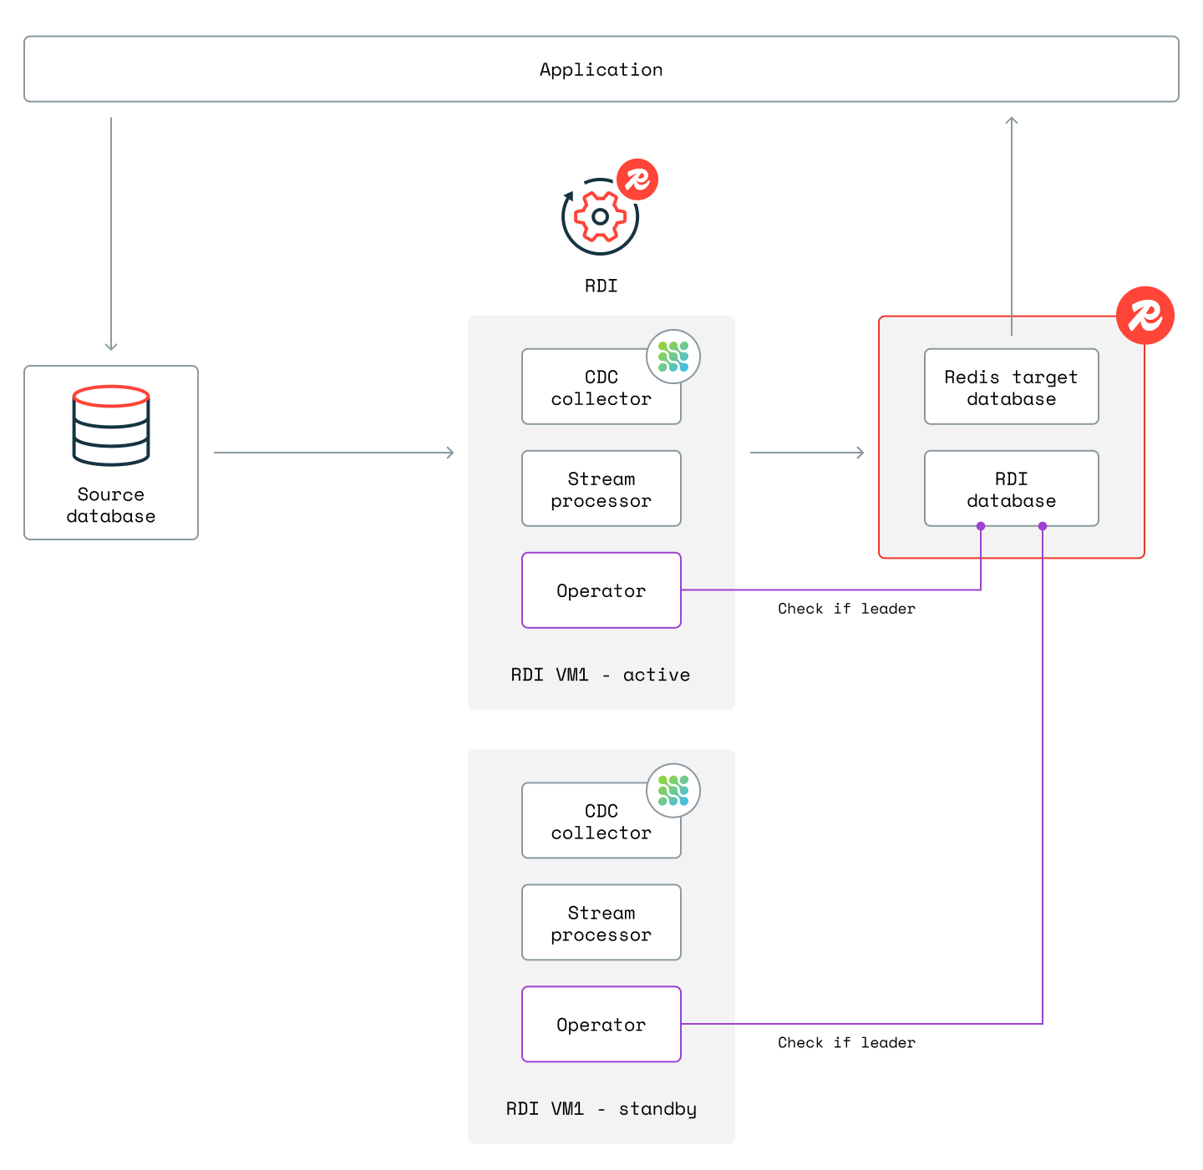Click arrow from source database to RDI
This screenshot has width=1203, height=1170.
pyautogui.click(x=333, y=453)
